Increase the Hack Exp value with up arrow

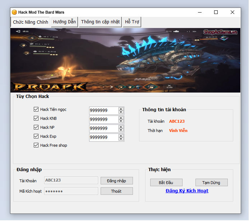click(121, 136)
